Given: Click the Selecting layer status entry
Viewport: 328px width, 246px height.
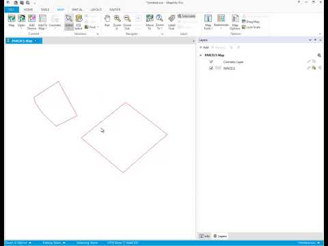Looking at the screenshot, I should point(87,243).
